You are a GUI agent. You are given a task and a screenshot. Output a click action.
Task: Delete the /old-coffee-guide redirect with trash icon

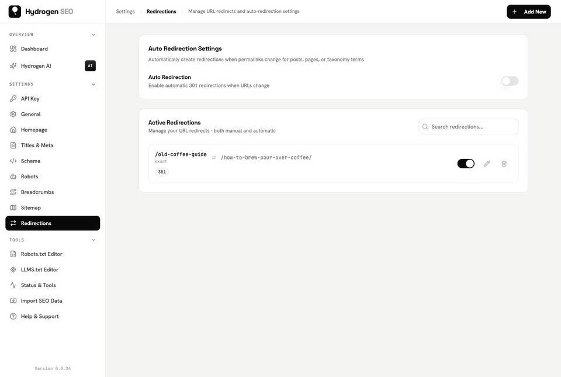click(504, 164)
